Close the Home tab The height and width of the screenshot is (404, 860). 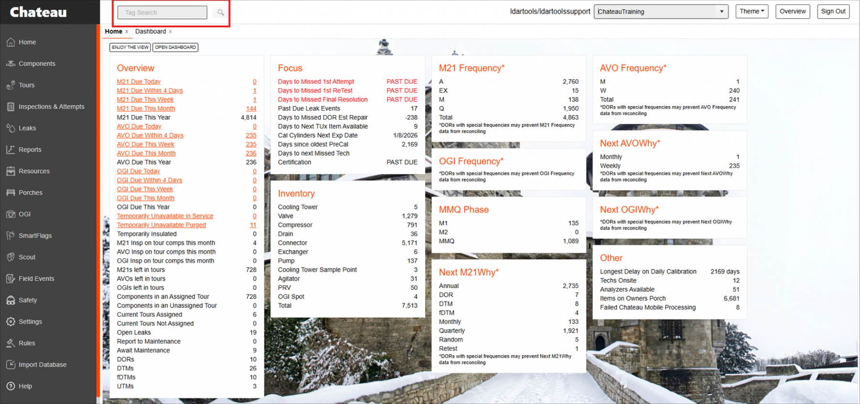coord(127,32)
